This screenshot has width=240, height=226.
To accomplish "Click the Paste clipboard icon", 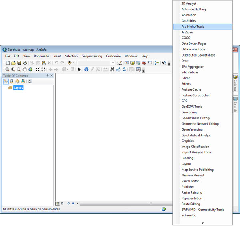I will (x=44, y=63).
